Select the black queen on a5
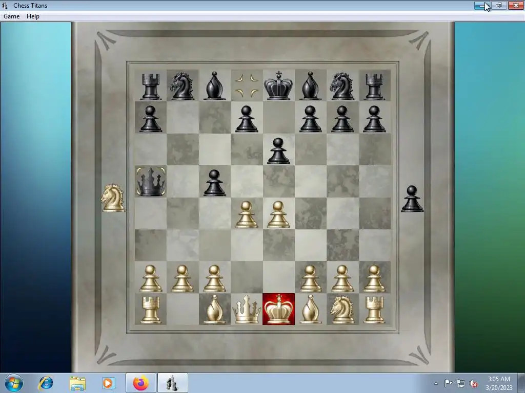This screenshot has width=525, height=393. (151, 182)
